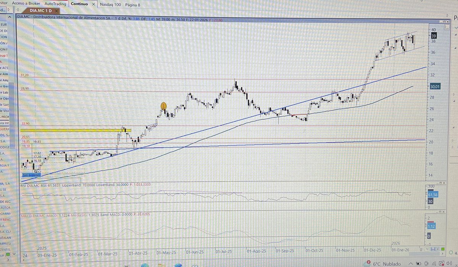Click the 01-Ene-26 date on the time axis
The height and width of the screenshot is (267, 458).
click(x=400, y=250)
